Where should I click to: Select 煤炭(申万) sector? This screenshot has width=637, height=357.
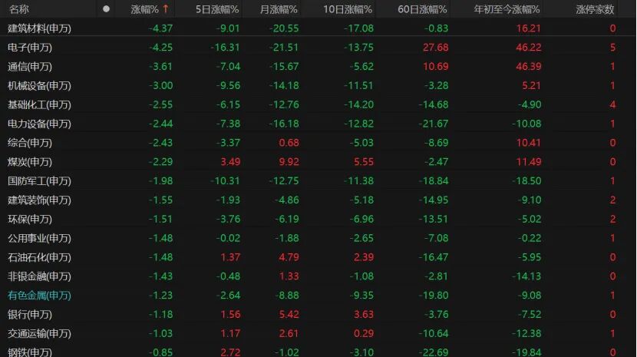click(x=30, y=162)
